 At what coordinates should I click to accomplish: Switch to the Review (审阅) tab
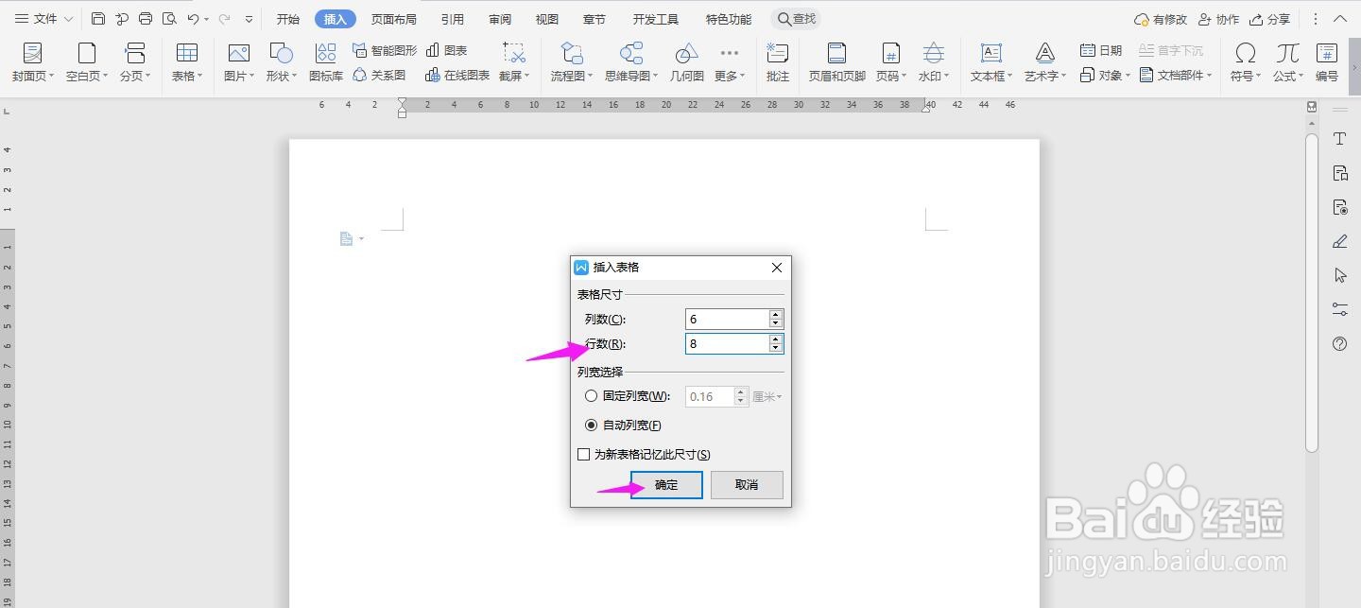[500, 19]
